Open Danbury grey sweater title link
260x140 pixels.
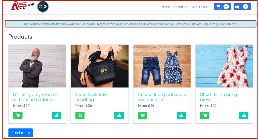pos(36,97)
